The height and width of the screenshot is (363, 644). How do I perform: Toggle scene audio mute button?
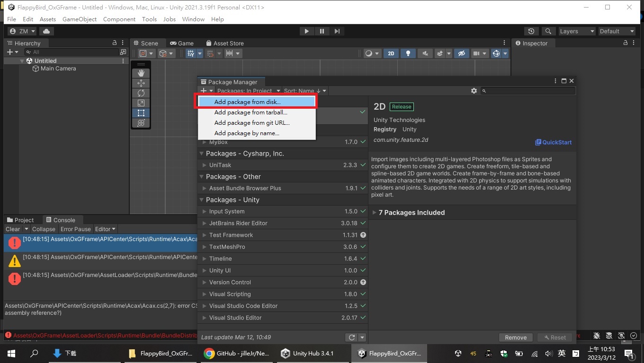pos(425,53)
